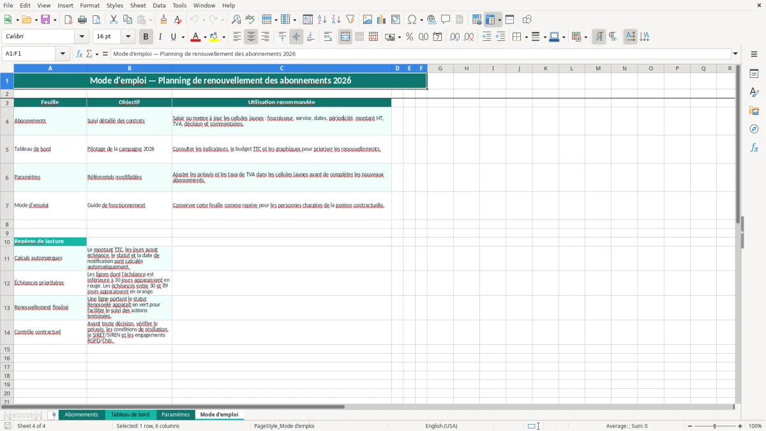766x431 pixels.
Task: Toggle Wrap Text
Action: click(x=328, y=37)
